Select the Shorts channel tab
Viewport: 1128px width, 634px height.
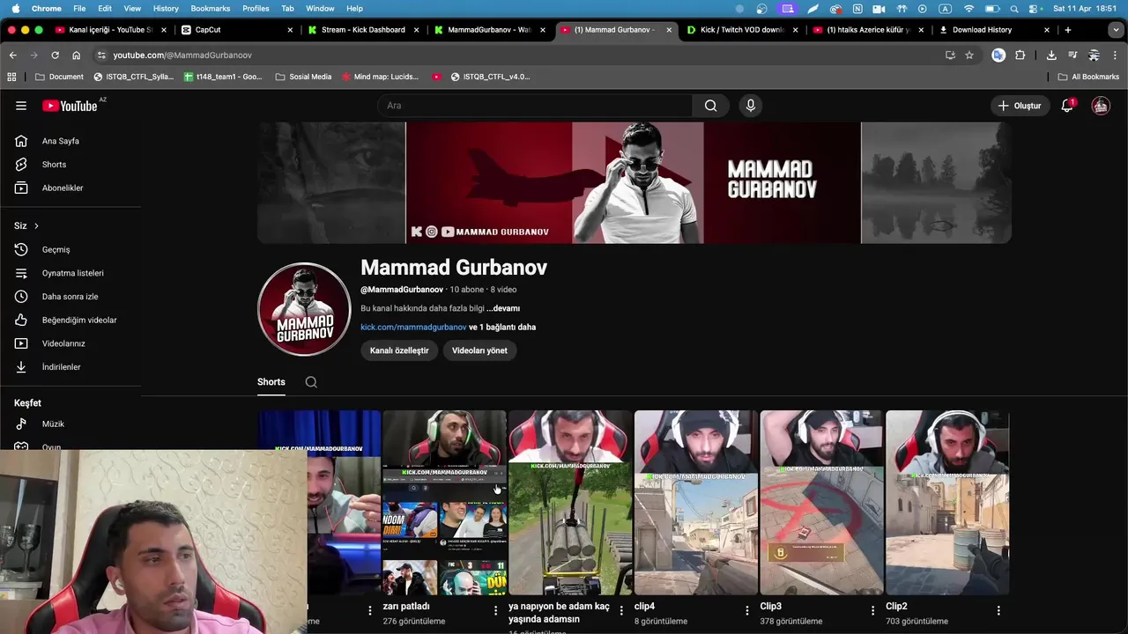pyautogui.click(x=271, y=382)
